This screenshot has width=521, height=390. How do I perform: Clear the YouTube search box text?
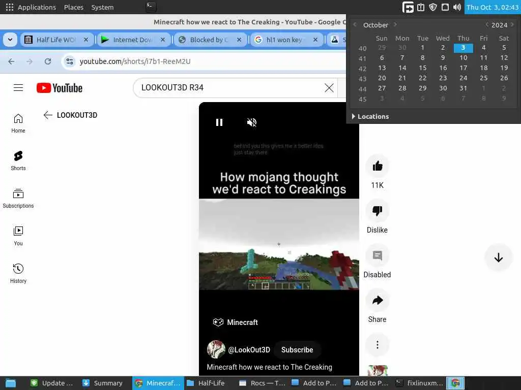(329, 88)
